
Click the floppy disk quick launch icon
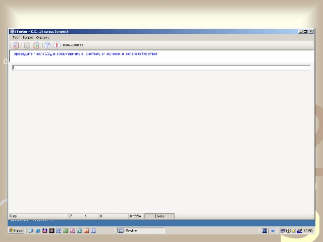(45, 231)
